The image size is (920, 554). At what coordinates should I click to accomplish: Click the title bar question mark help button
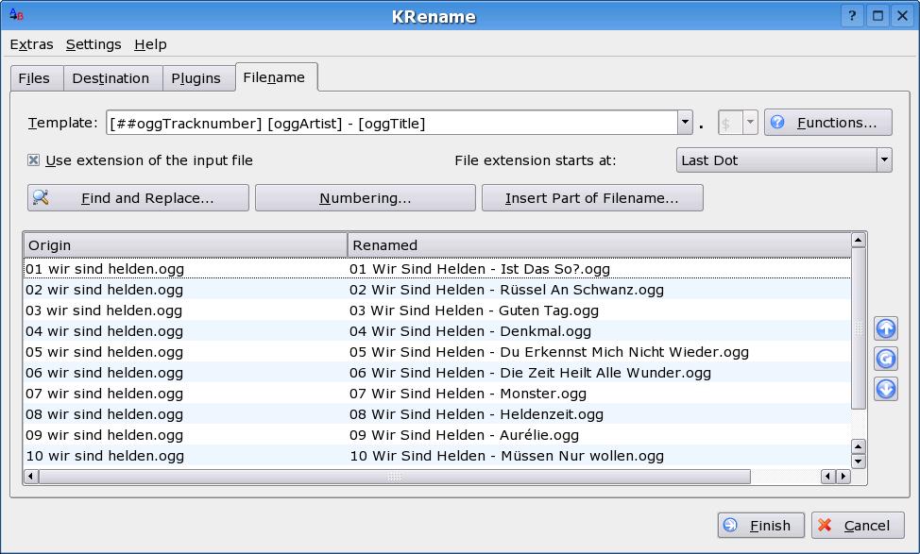(852, 16)
